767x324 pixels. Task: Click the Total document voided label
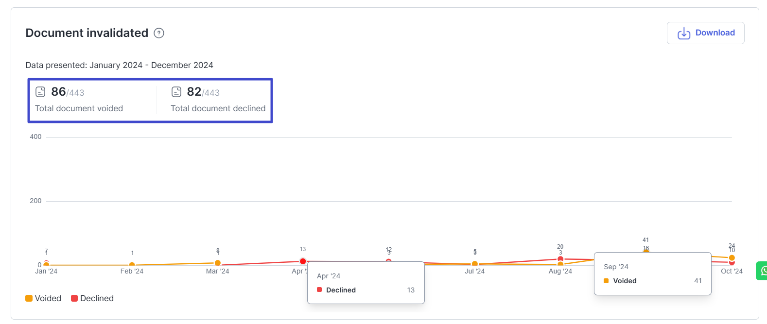pyautogui.click(x=79, y=108)
